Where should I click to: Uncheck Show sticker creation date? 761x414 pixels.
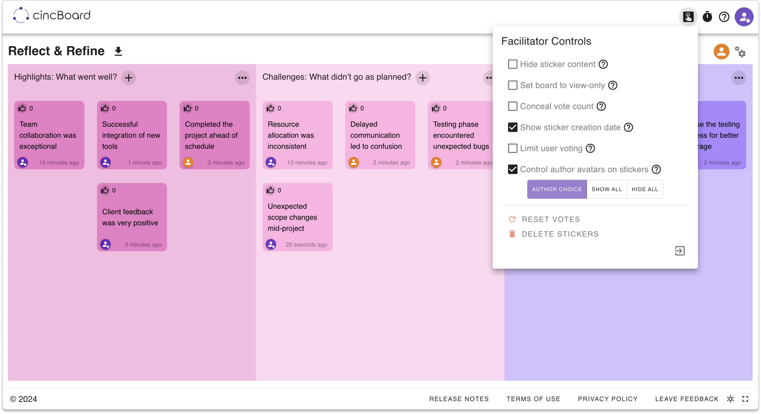513,127
